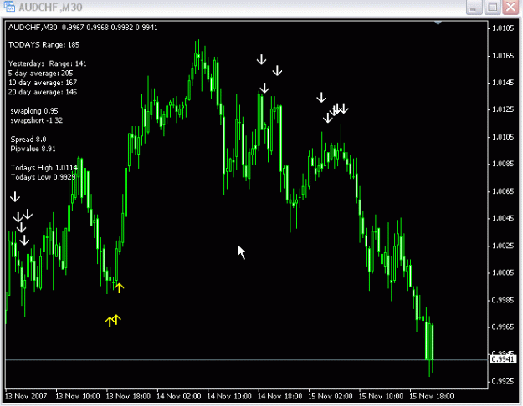Close the AUDCHF,M30 chart window
Viewport: 523px width, 406px height.
(510, 7)
